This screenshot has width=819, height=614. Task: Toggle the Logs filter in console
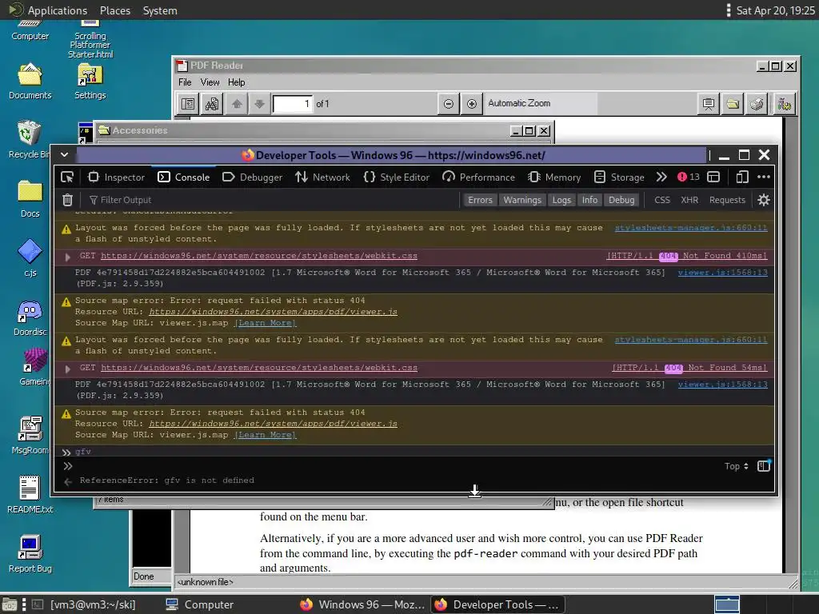pyautogui.click(x=561, y=200)
